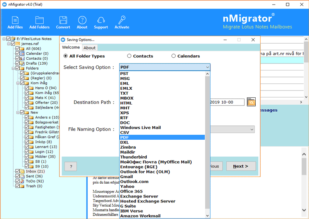Toggle the Sent (36) checkbox
The height and width of the screenshot is (219, 309).
[17, 176]
